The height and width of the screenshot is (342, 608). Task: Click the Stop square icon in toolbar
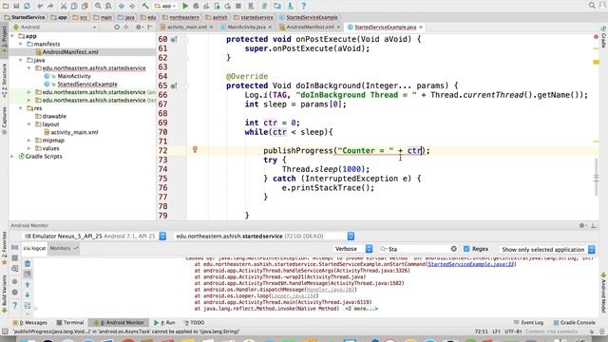tap(238, 6)
